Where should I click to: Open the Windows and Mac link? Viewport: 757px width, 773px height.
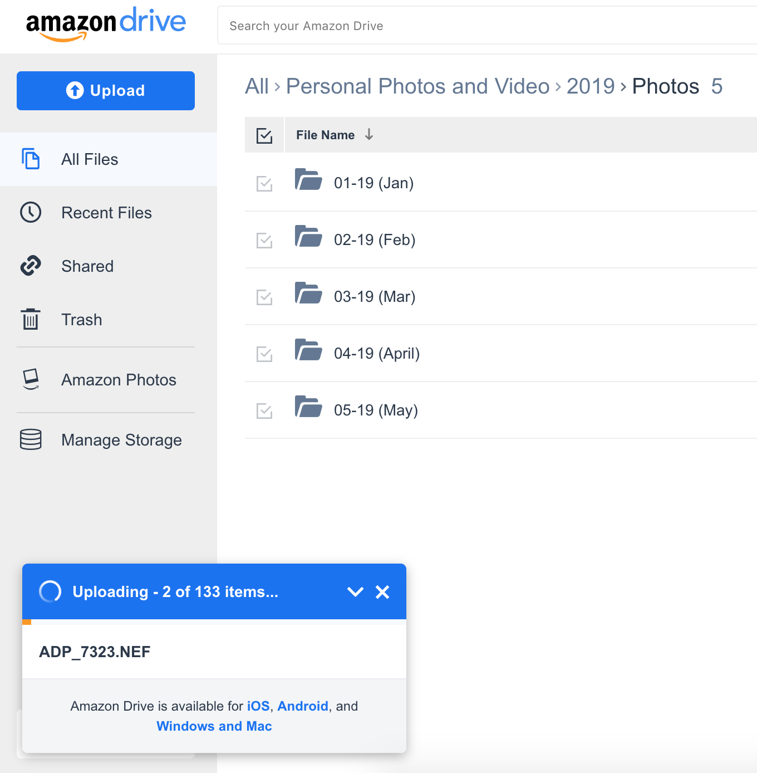pos(214,726)
